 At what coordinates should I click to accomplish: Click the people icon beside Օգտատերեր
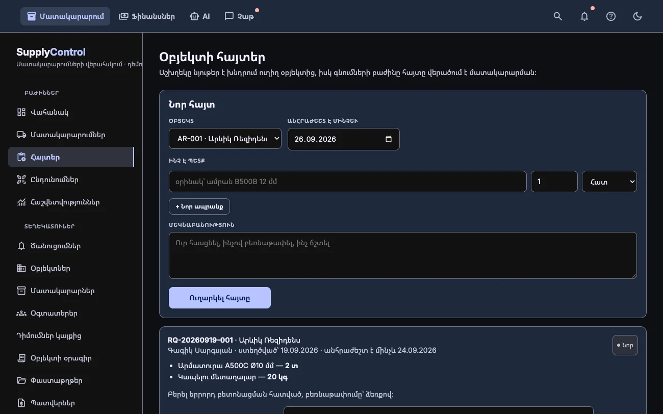coord(21,313)
